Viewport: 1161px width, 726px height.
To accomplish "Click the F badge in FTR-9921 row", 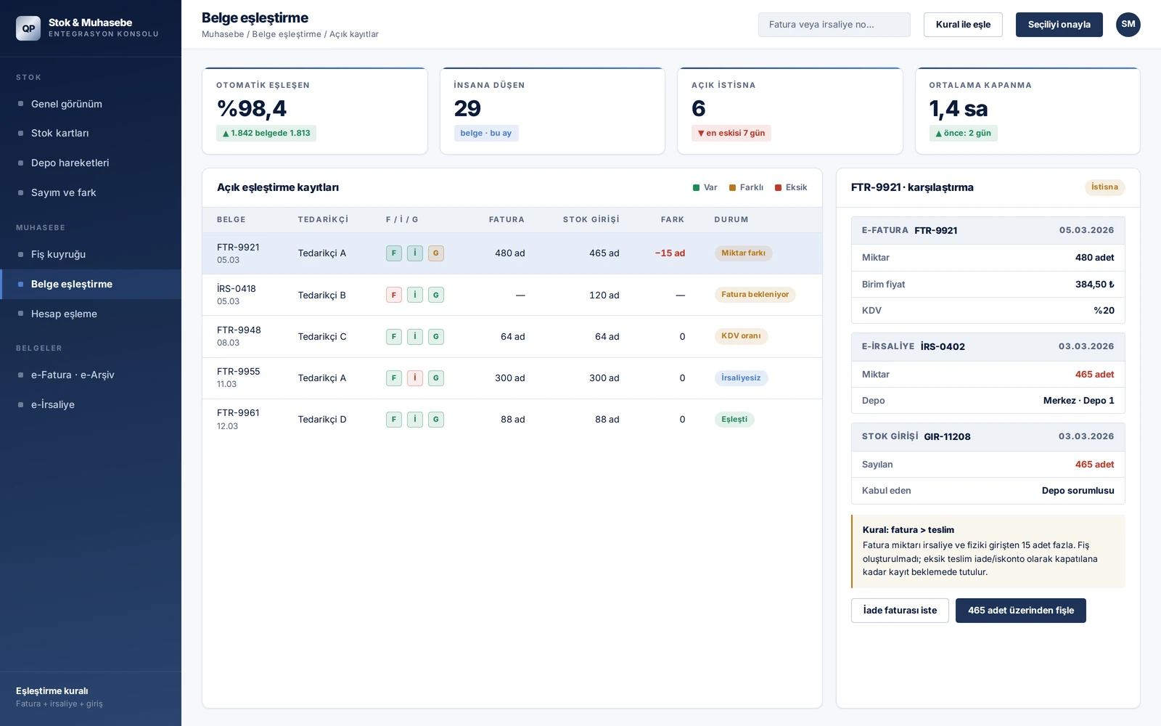I will point(394,253).
